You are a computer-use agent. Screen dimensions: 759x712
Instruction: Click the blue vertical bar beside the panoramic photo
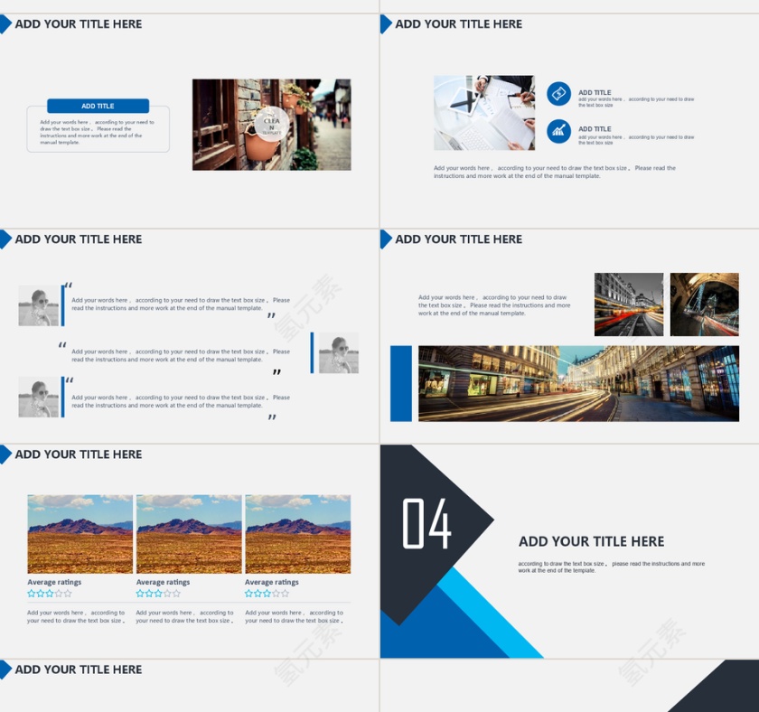click(x=401, y=383)
